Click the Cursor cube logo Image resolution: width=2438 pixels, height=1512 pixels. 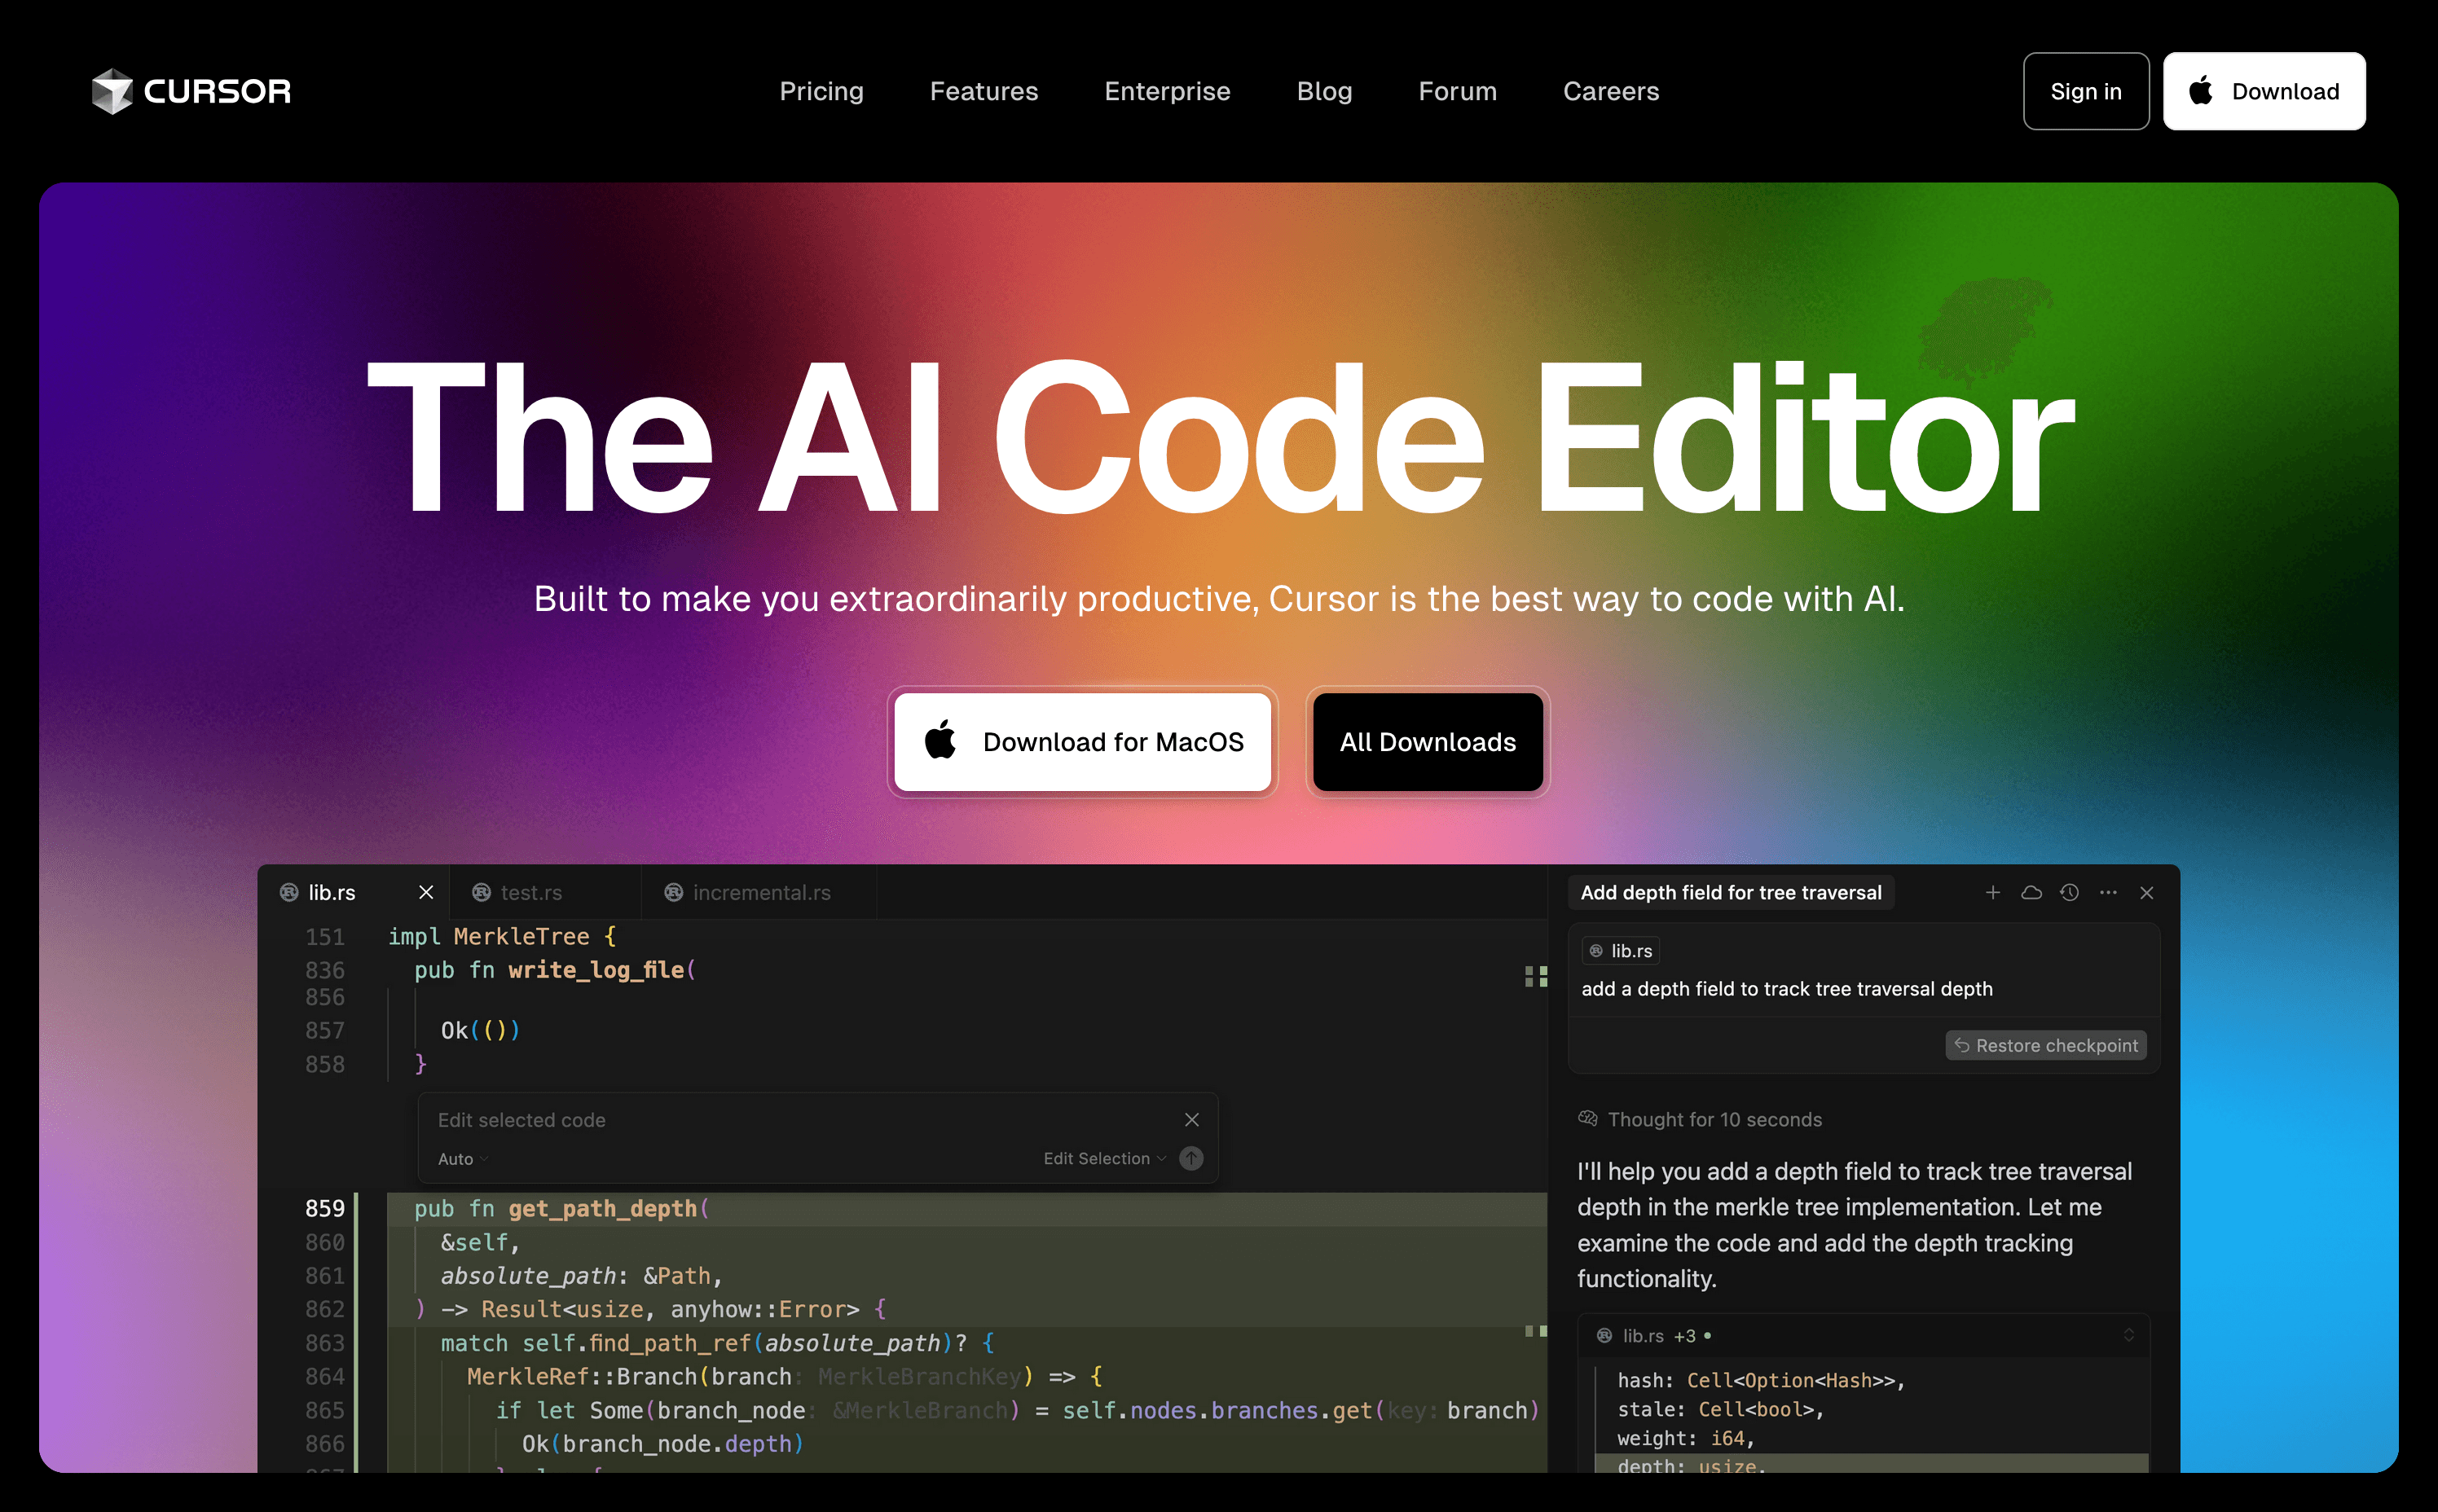pyautogui.click(x=112, y=91)
